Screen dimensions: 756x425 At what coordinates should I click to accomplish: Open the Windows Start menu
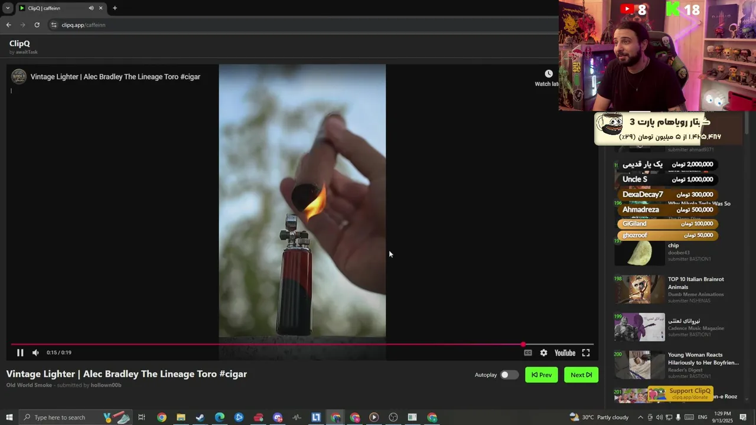(9, 417)
